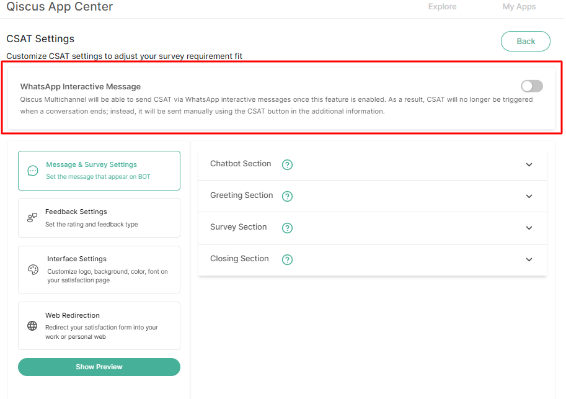Image resolution: width=566 pixels, height=399 pixels.
Task: Click the Message & Survey chat bubble icon
Action: [x=33, y=171]
